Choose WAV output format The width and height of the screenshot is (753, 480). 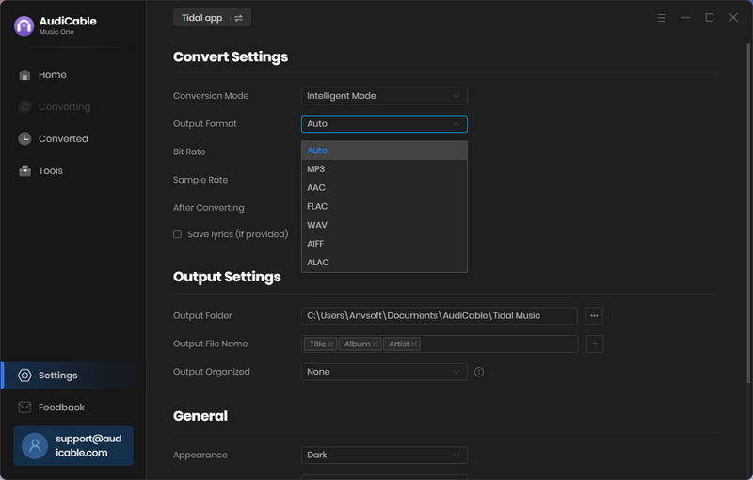coord(384,225)
